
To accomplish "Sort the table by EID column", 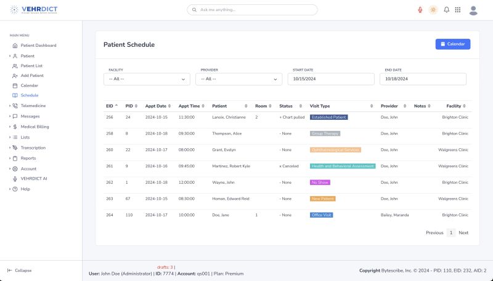I will (112, 106).
